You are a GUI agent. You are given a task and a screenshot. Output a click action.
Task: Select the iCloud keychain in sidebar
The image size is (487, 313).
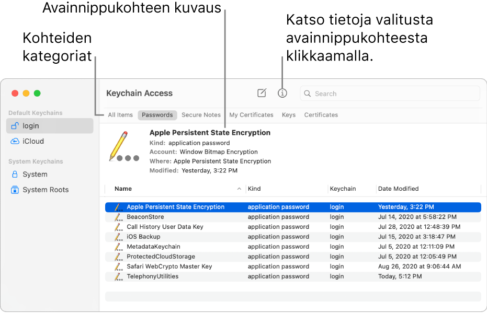[50, 141]
